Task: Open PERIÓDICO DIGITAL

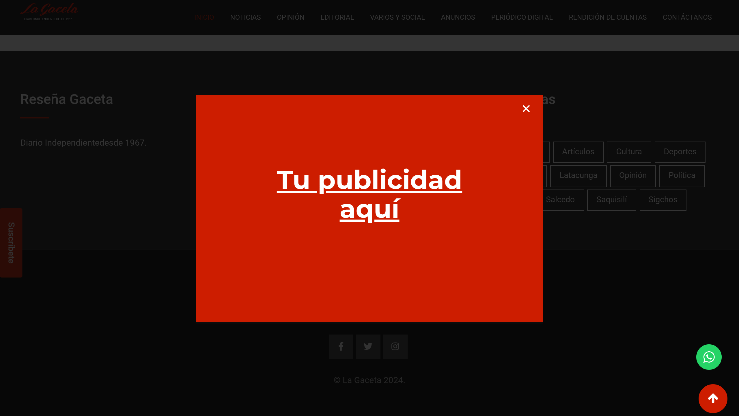Action: click(x=522, y=17)
